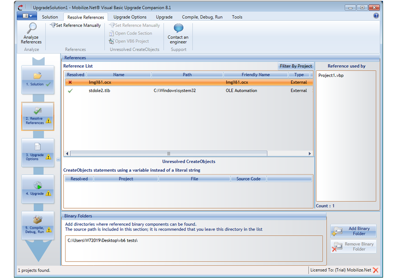This screenshot has height=278, width=397.
Task: Click the greyed-out Set Reference Manually button
Action: coord(135,25)
